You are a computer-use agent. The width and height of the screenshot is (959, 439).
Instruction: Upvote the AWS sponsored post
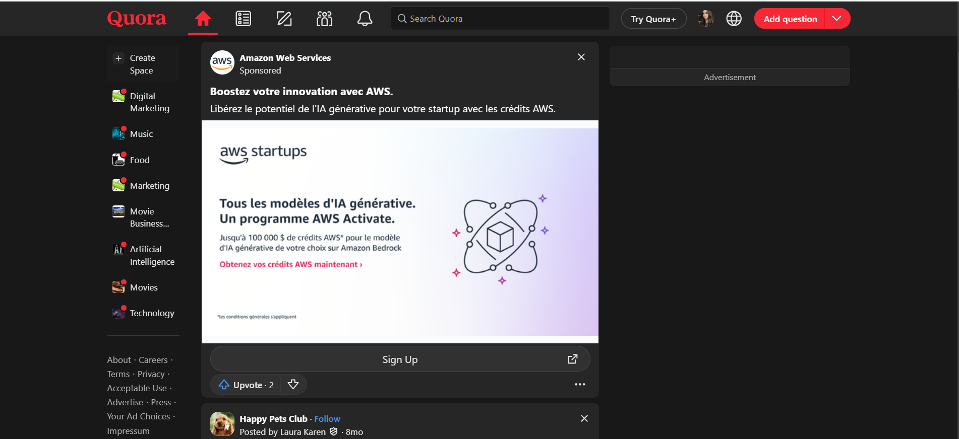246,385
